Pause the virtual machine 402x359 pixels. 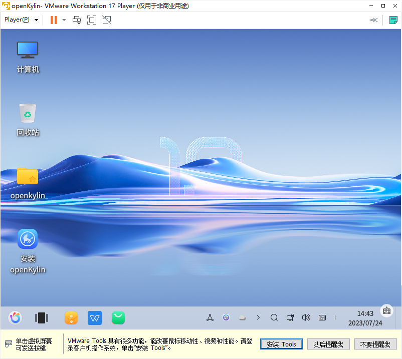pyautogui.click(x=54, y=20)
